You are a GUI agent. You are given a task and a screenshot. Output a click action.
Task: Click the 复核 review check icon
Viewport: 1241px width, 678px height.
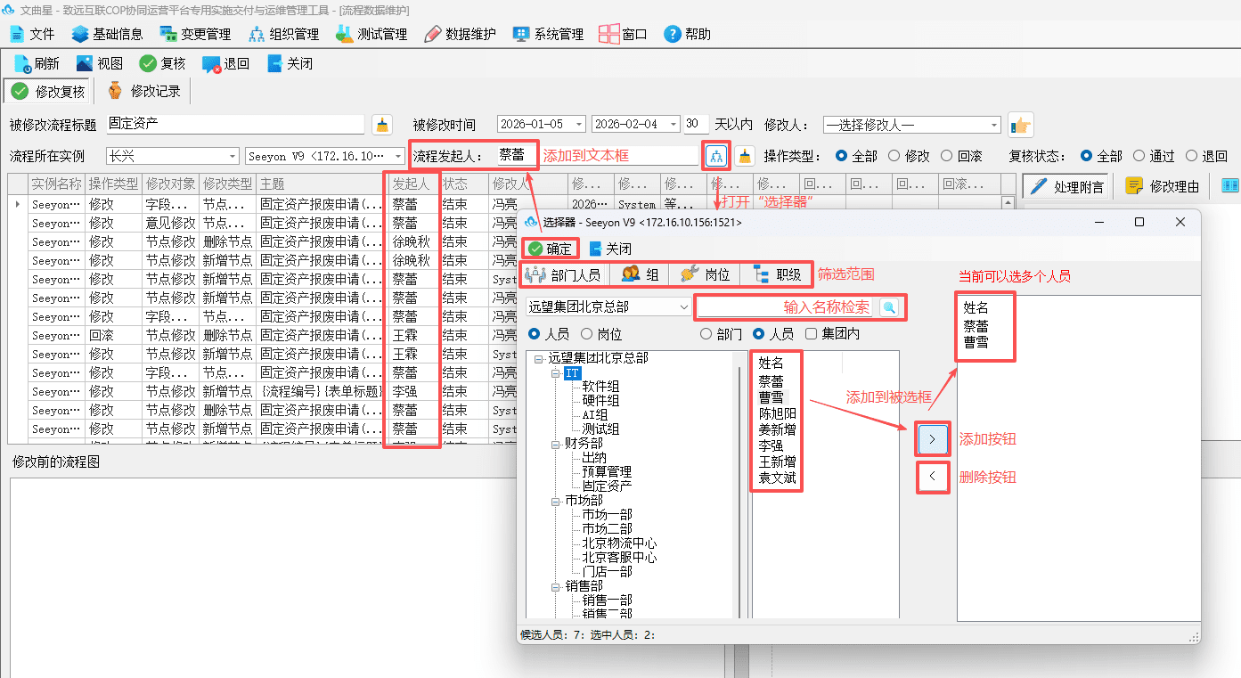[148, 63]
